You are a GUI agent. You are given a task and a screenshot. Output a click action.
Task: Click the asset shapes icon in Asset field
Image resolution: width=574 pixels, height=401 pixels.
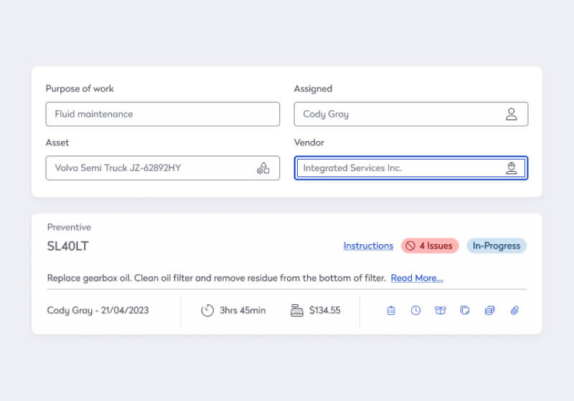263,168
